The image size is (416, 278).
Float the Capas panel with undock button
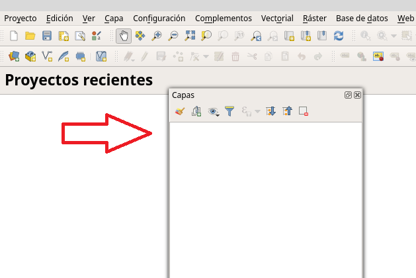click(348, 95)
